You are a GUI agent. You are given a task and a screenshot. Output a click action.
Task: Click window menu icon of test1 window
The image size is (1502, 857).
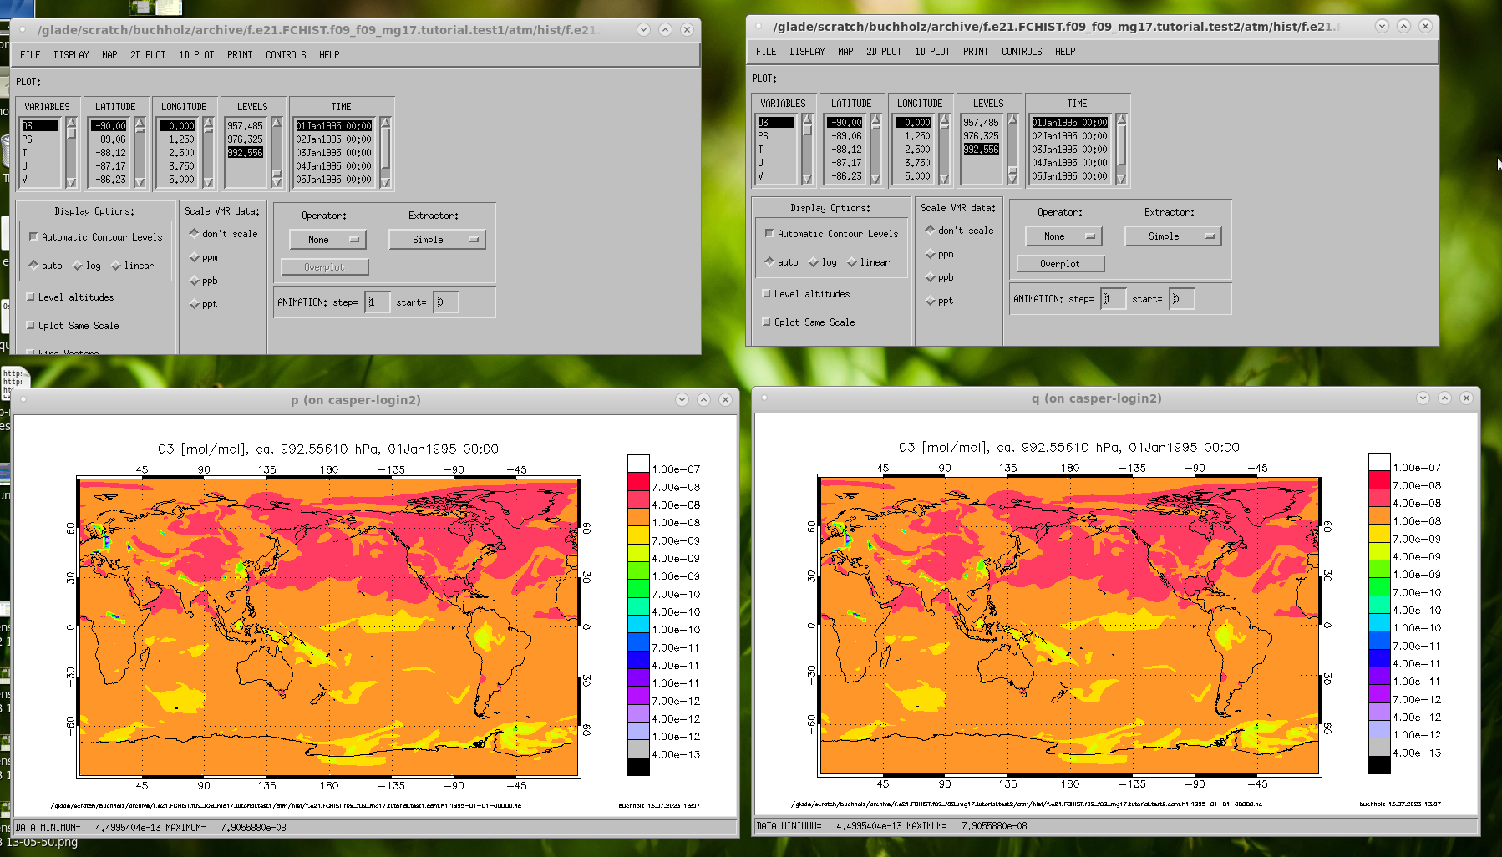point(23,29)
